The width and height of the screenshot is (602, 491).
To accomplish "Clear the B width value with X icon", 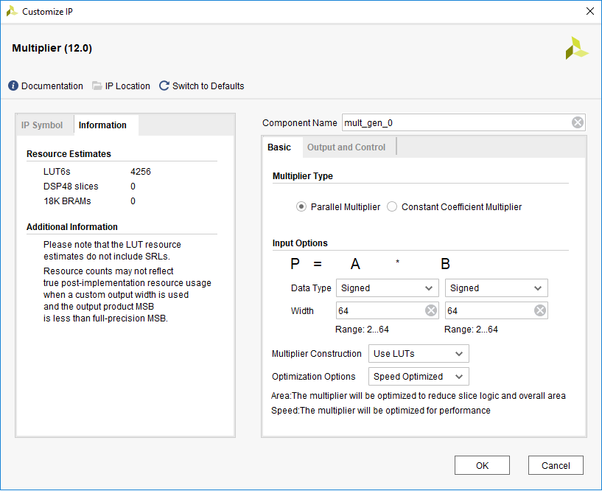I will tap(540, 310).
